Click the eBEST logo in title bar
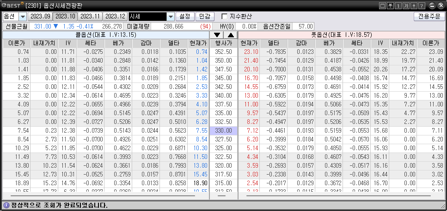Image resolution: width=447 pixels, height=211 pixels. click(12, 6)
